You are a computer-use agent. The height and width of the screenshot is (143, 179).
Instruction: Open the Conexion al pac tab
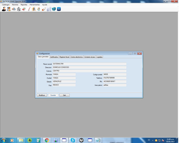pyautogui.click(x=90, y=57)
